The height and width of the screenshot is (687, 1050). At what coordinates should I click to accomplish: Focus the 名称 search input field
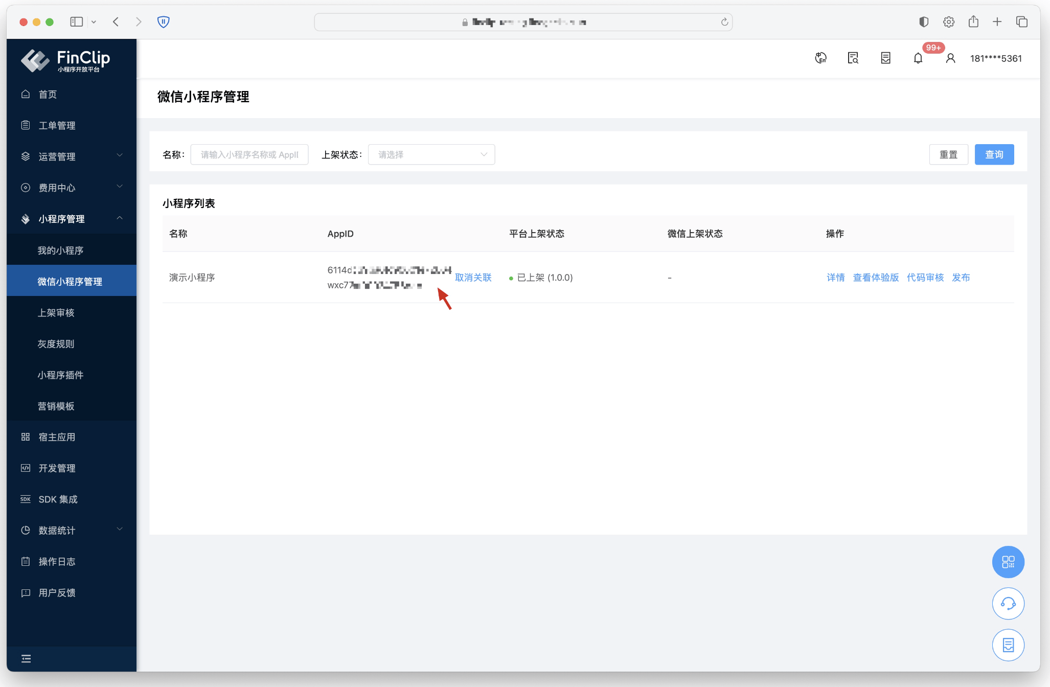tap(249, 154)
